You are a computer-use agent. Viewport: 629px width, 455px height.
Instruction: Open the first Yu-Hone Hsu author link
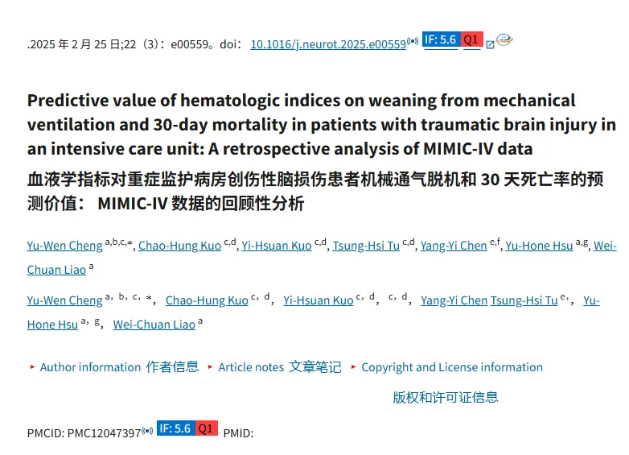click(x=539, y=246)
